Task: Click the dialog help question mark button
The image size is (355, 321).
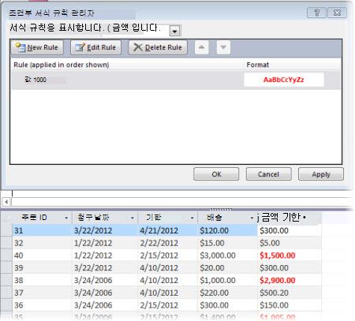Action: coord(316,13)
